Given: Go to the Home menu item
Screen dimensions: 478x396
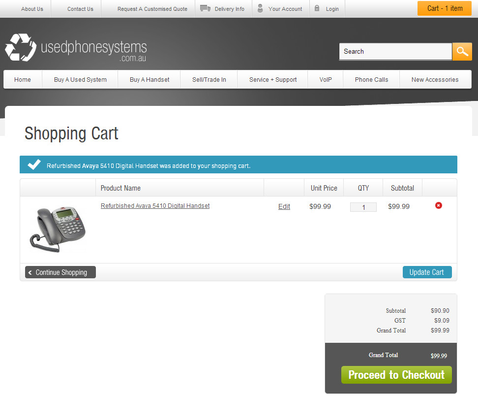Looking at the screenshot, I should (23, 79).
